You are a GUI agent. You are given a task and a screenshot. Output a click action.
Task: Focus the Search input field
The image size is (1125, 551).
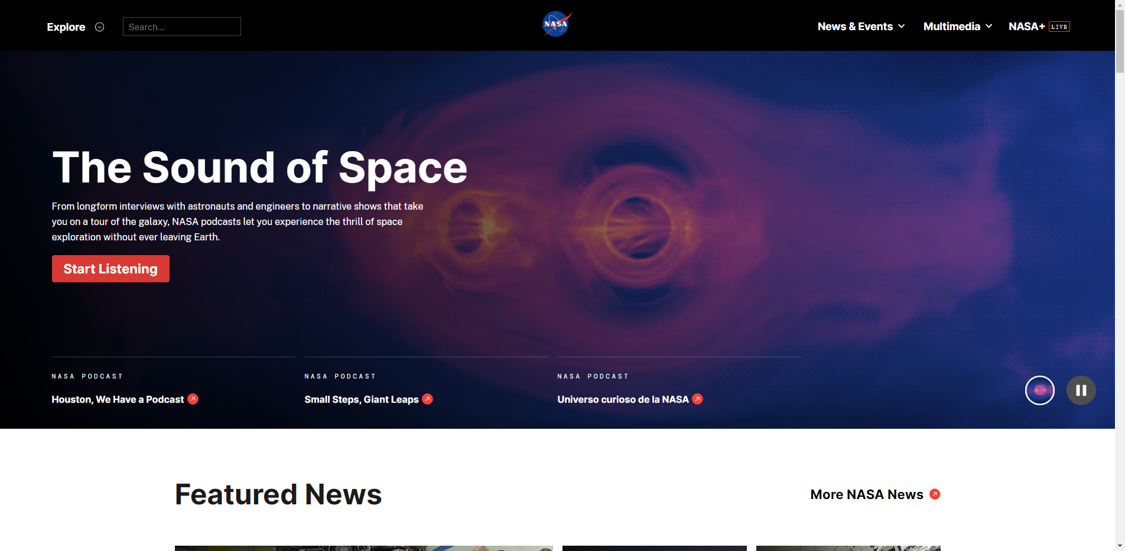click(182, 27)
